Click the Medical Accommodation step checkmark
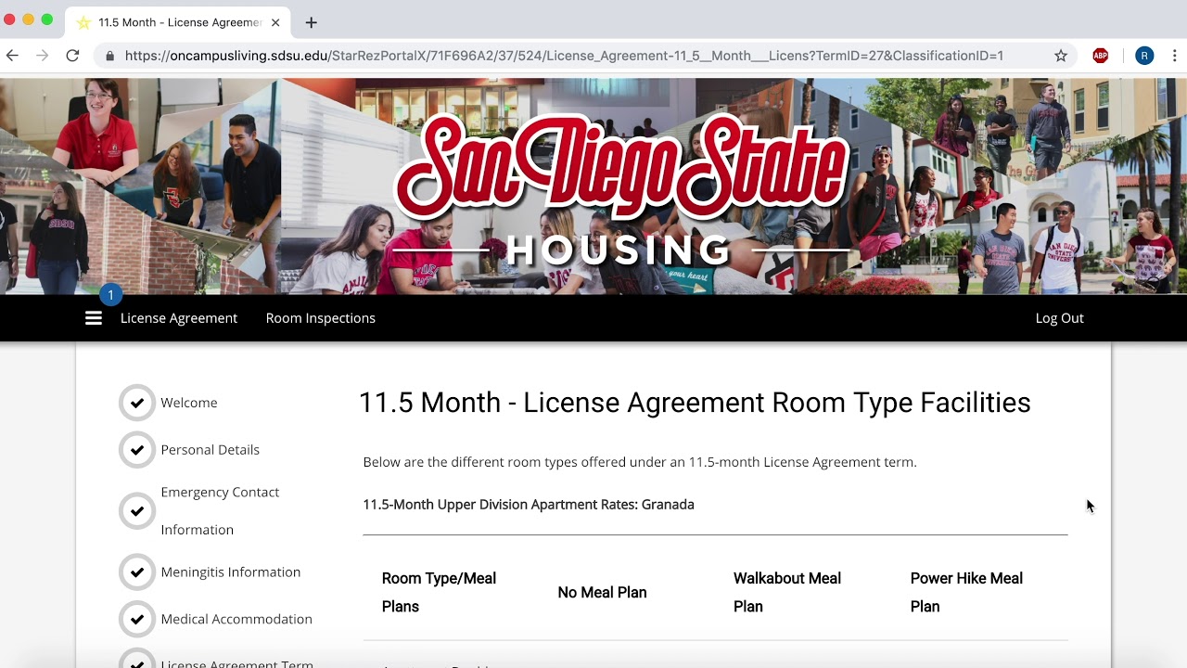 (137, 619)
